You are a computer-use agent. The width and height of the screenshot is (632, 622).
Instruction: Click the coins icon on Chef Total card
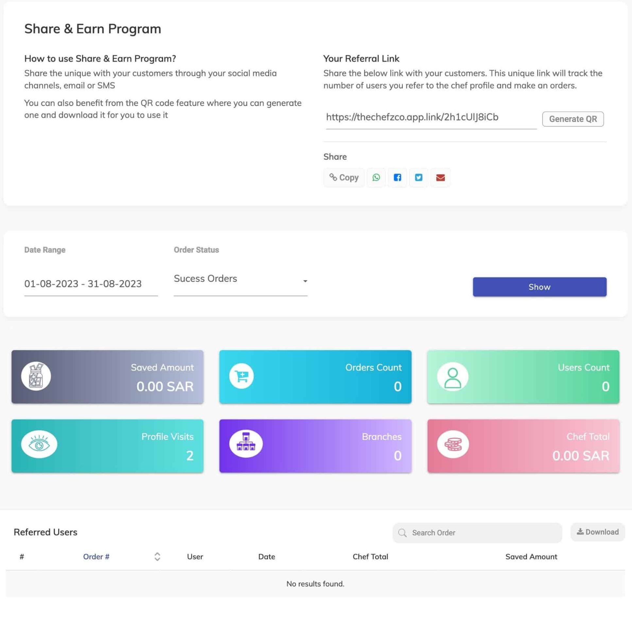[x=453, y=444]
